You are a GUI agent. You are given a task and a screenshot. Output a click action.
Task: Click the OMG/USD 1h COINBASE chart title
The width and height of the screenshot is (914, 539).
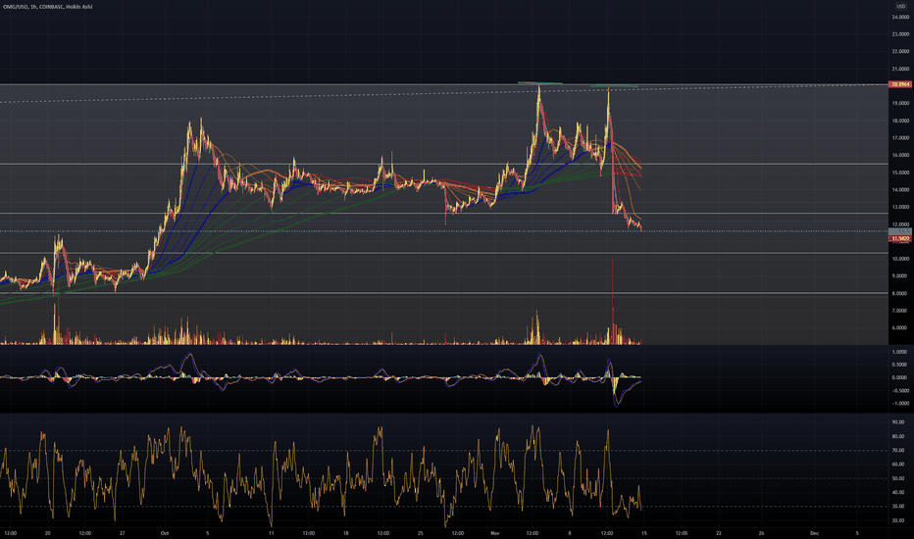coord(48,7)
